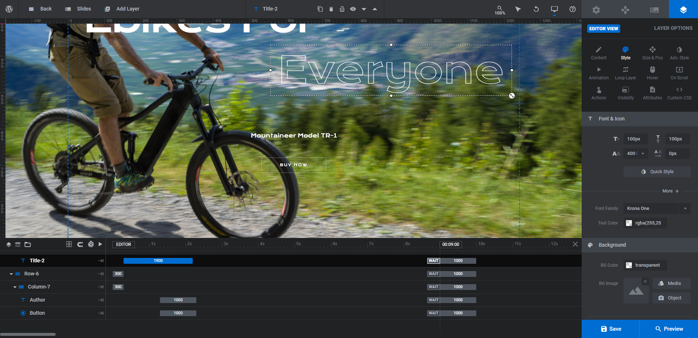Open the Preview
Image resolution: width=698 pixels, height=338 pixels.
(669, 329)
